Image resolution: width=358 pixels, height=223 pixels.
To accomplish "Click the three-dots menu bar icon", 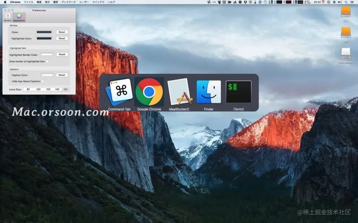I will tap(214, 2).
